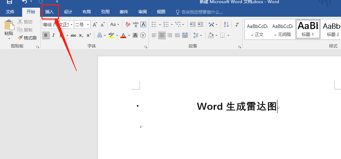Switch to the 邮件 ribbon tab

tap(124, 12)
